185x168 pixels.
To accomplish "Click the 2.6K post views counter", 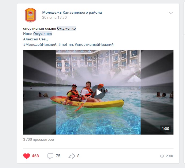I will pyautogui.click(x=169, y=156).
